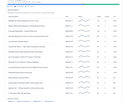
Task: Open Appendix 5B quarterly report announcement
Action: tap(26, 88)
